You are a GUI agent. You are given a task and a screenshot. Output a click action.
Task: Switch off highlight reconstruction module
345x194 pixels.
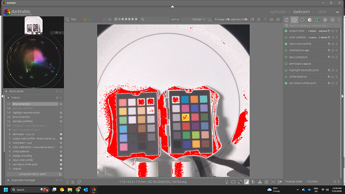click(x=286, y=70)
